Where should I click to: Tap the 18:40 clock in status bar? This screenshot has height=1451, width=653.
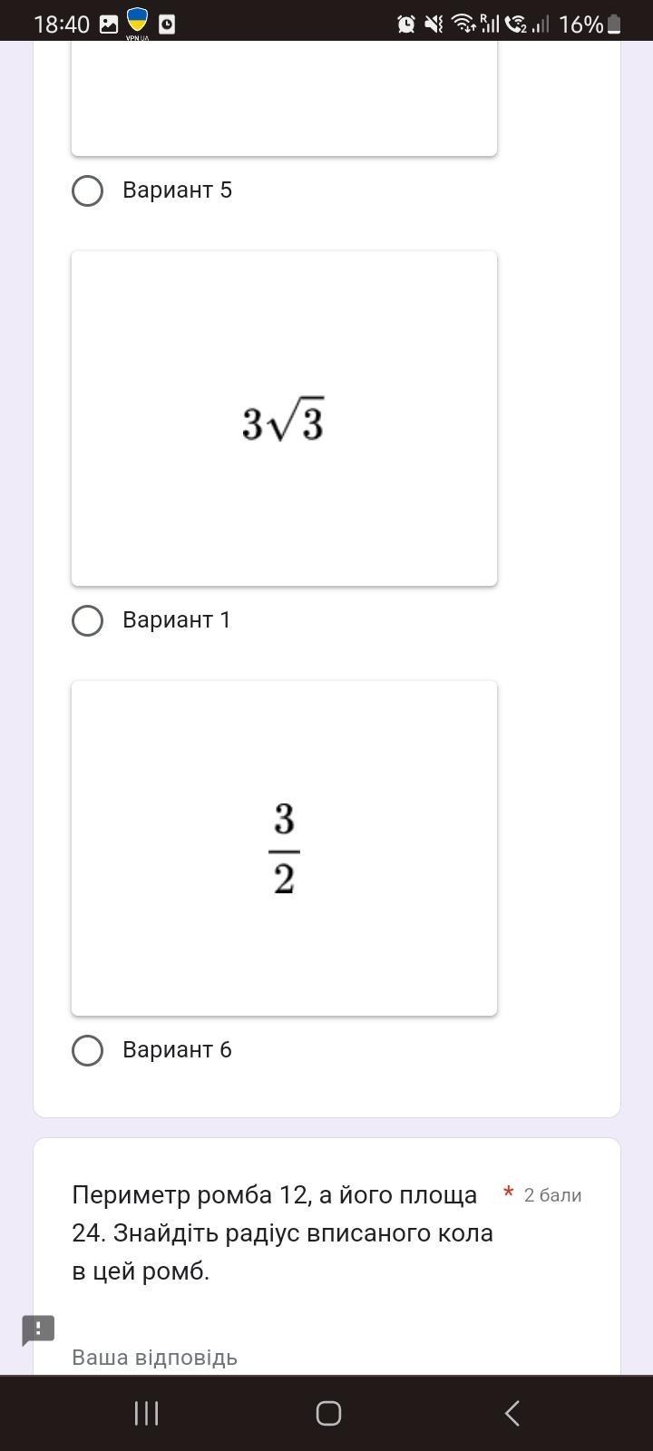tap(62, 24)
